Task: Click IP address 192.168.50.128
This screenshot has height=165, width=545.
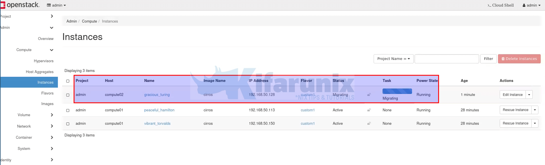Action: click(x=262, y=95)
